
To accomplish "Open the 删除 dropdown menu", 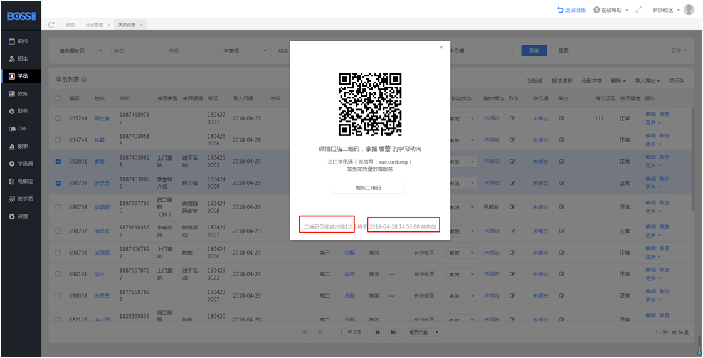I will [x=618, y=81].
